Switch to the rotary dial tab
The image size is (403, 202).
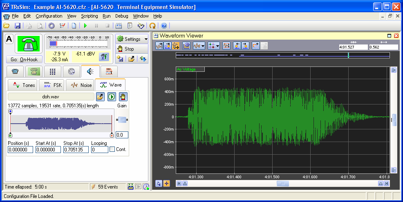point(72,71)
